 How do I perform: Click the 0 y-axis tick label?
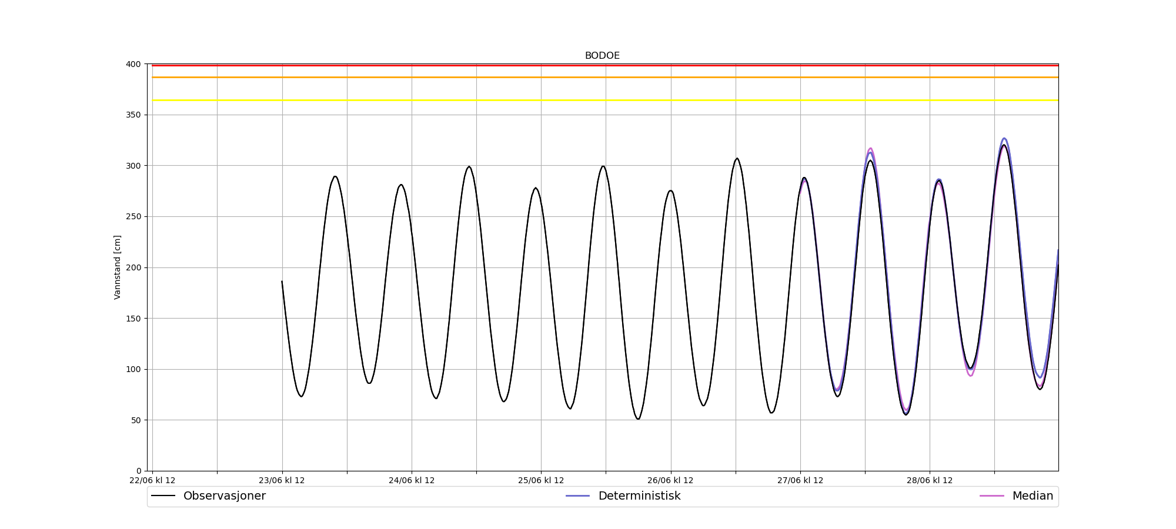click(139, 471)
